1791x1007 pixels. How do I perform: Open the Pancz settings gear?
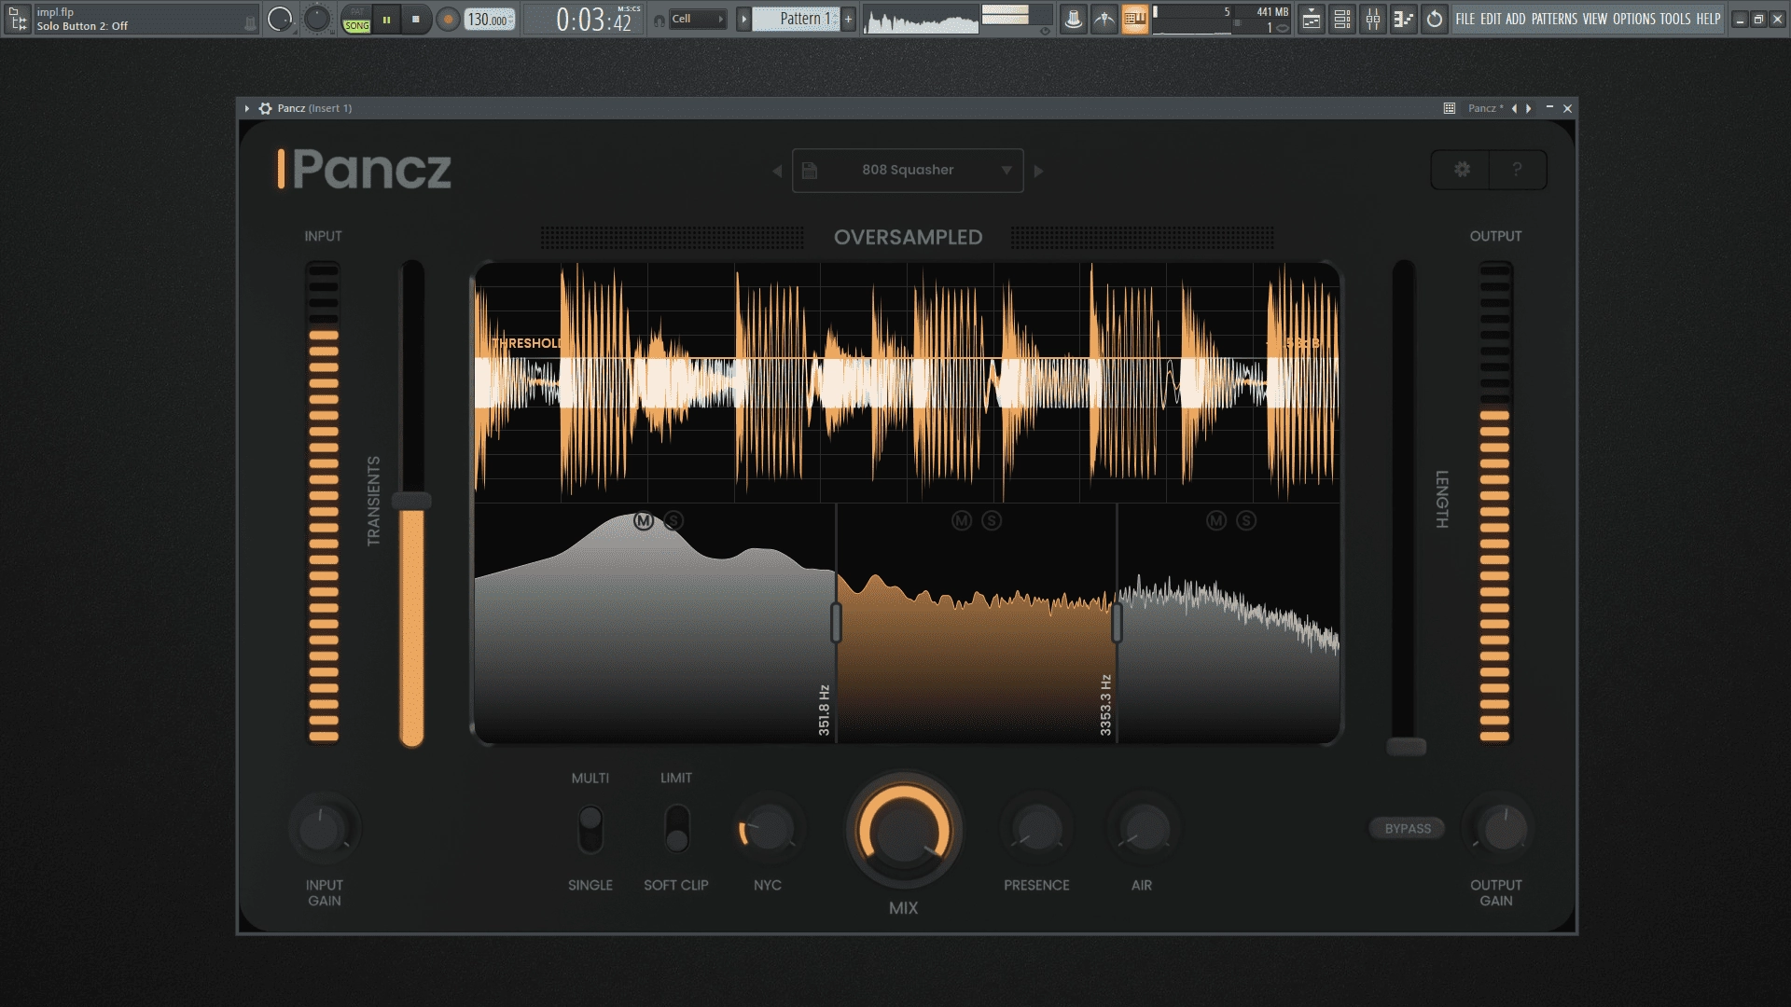[1462, 170]
